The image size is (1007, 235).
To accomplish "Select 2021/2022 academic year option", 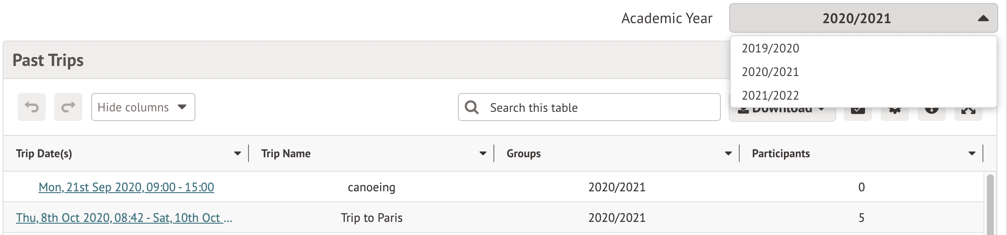I will pos(770,95).
